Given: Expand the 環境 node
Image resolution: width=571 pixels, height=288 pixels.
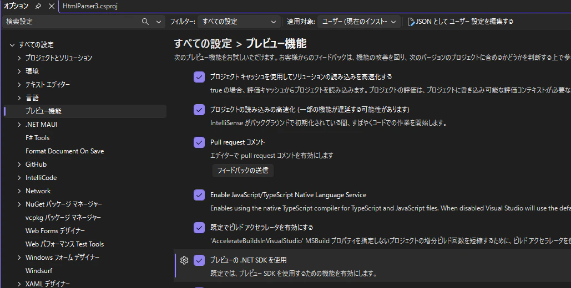Looking at the screenshot, I should [x=19, y=71].
